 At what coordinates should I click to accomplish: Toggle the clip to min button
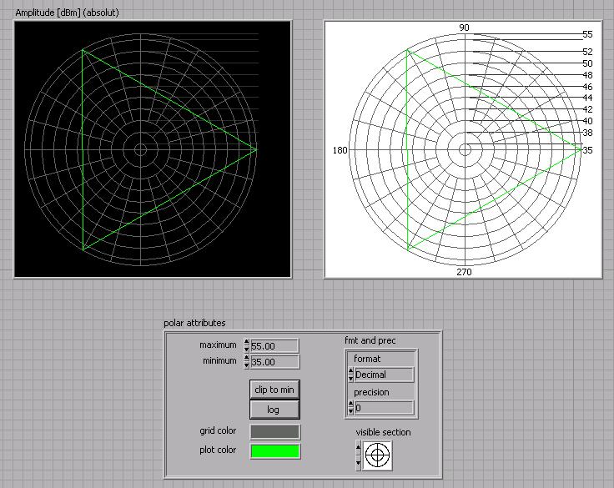pyautogui.click(x=274, y=390)
